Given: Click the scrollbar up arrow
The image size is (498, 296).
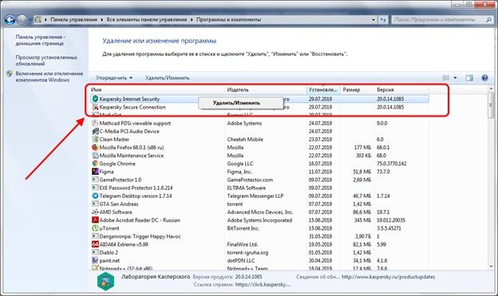Looking at the screenshot, I should coord(492,89).
